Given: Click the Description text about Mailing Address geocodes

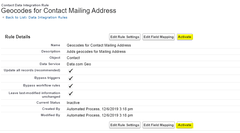Looking at the screenshot, I should pos(96,51).
